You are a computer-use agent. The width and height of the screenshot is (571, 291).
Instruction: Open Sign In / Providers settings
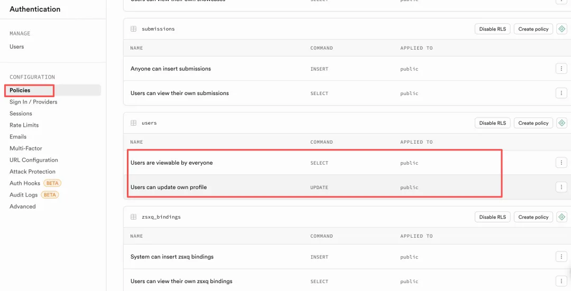coord(33,102)
